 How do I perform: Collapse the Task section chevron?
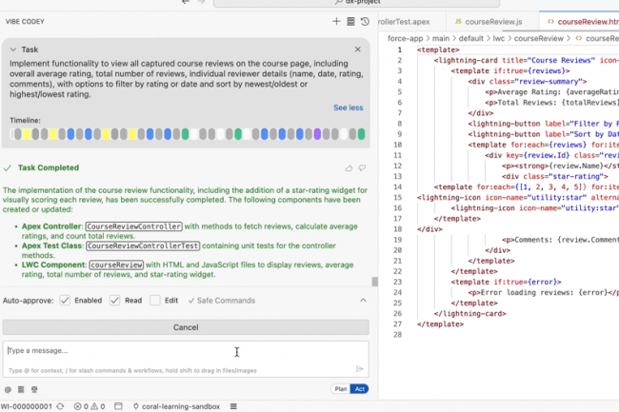click(x=12, y=49)
